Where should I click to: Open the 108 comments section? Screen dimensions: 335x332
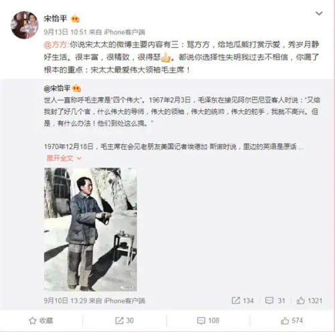pyautogui.click(x=208, y=321)
